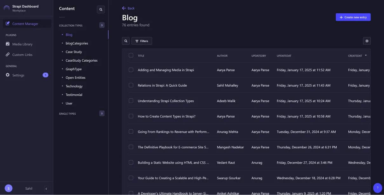Image resolution: width=384 pixels, height=195 pixels.
Task: Open entry How to Create Content Types in Strapi?
Action: [x=167, y=116]
